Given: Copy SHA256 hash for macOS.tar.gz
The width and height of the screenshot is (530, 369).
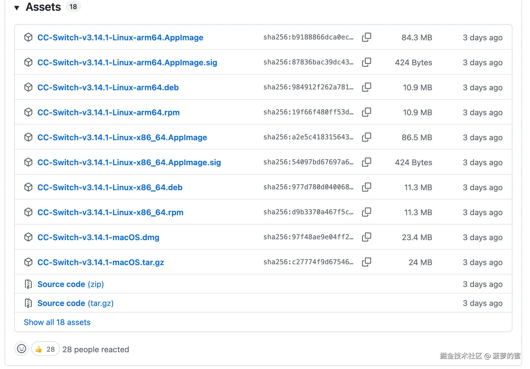Looking at the screenshot, I should [366, 262].
